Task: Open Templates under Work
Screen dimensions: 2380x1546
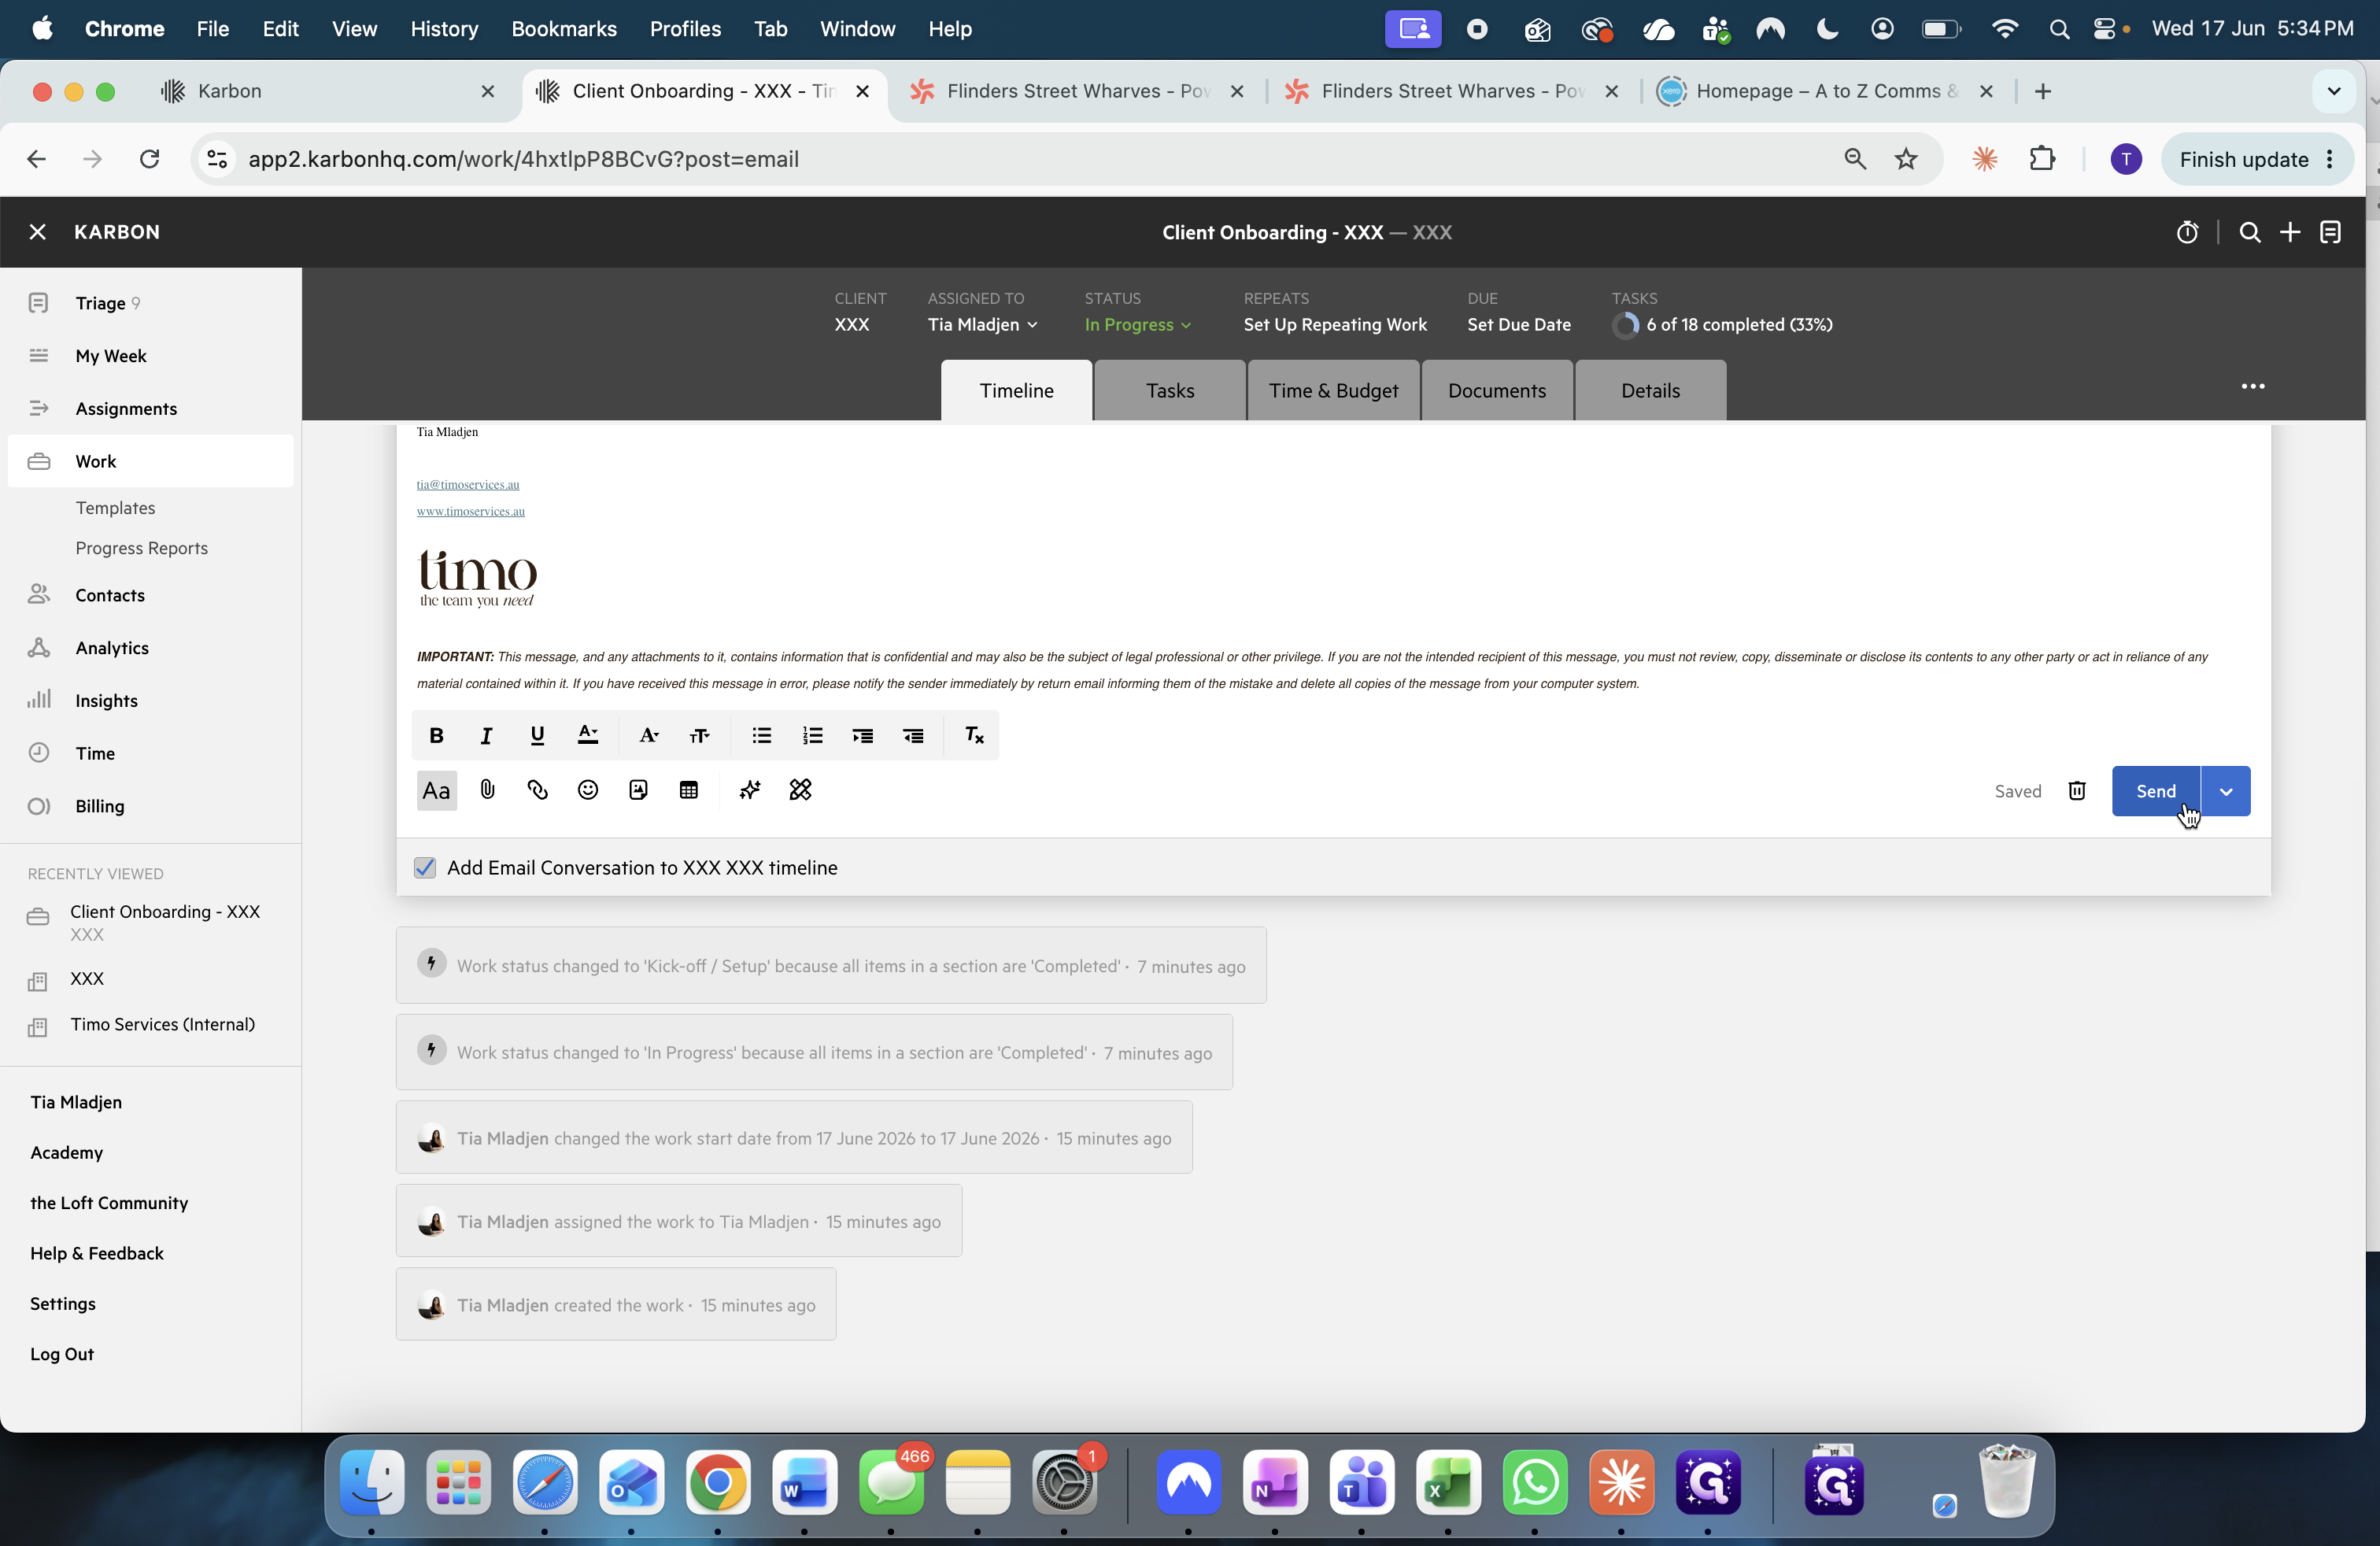Action: point(115,507)
